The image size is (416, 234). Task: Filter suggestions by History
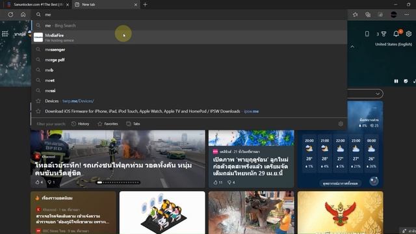(x=80, y=124)
